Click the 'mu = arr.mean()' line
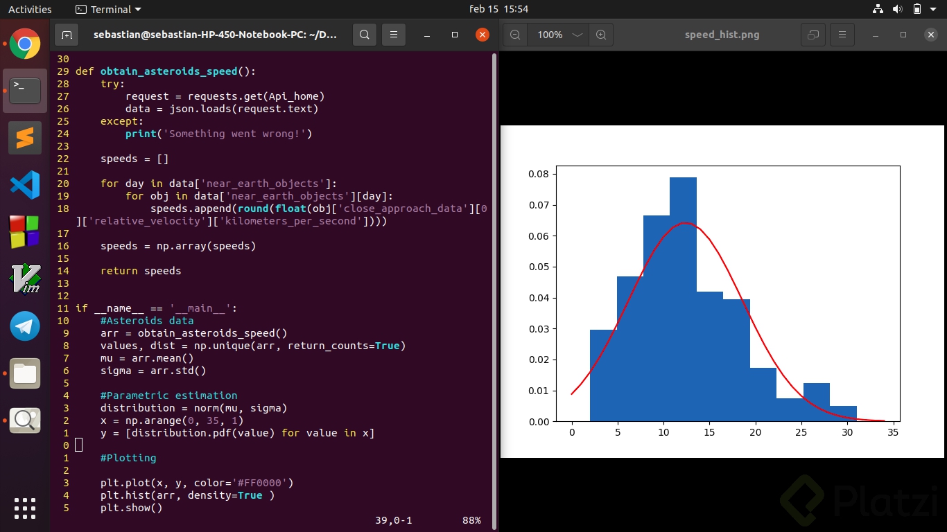The width and height of the screenshot is (947, 532). click(x=147, y=358)
